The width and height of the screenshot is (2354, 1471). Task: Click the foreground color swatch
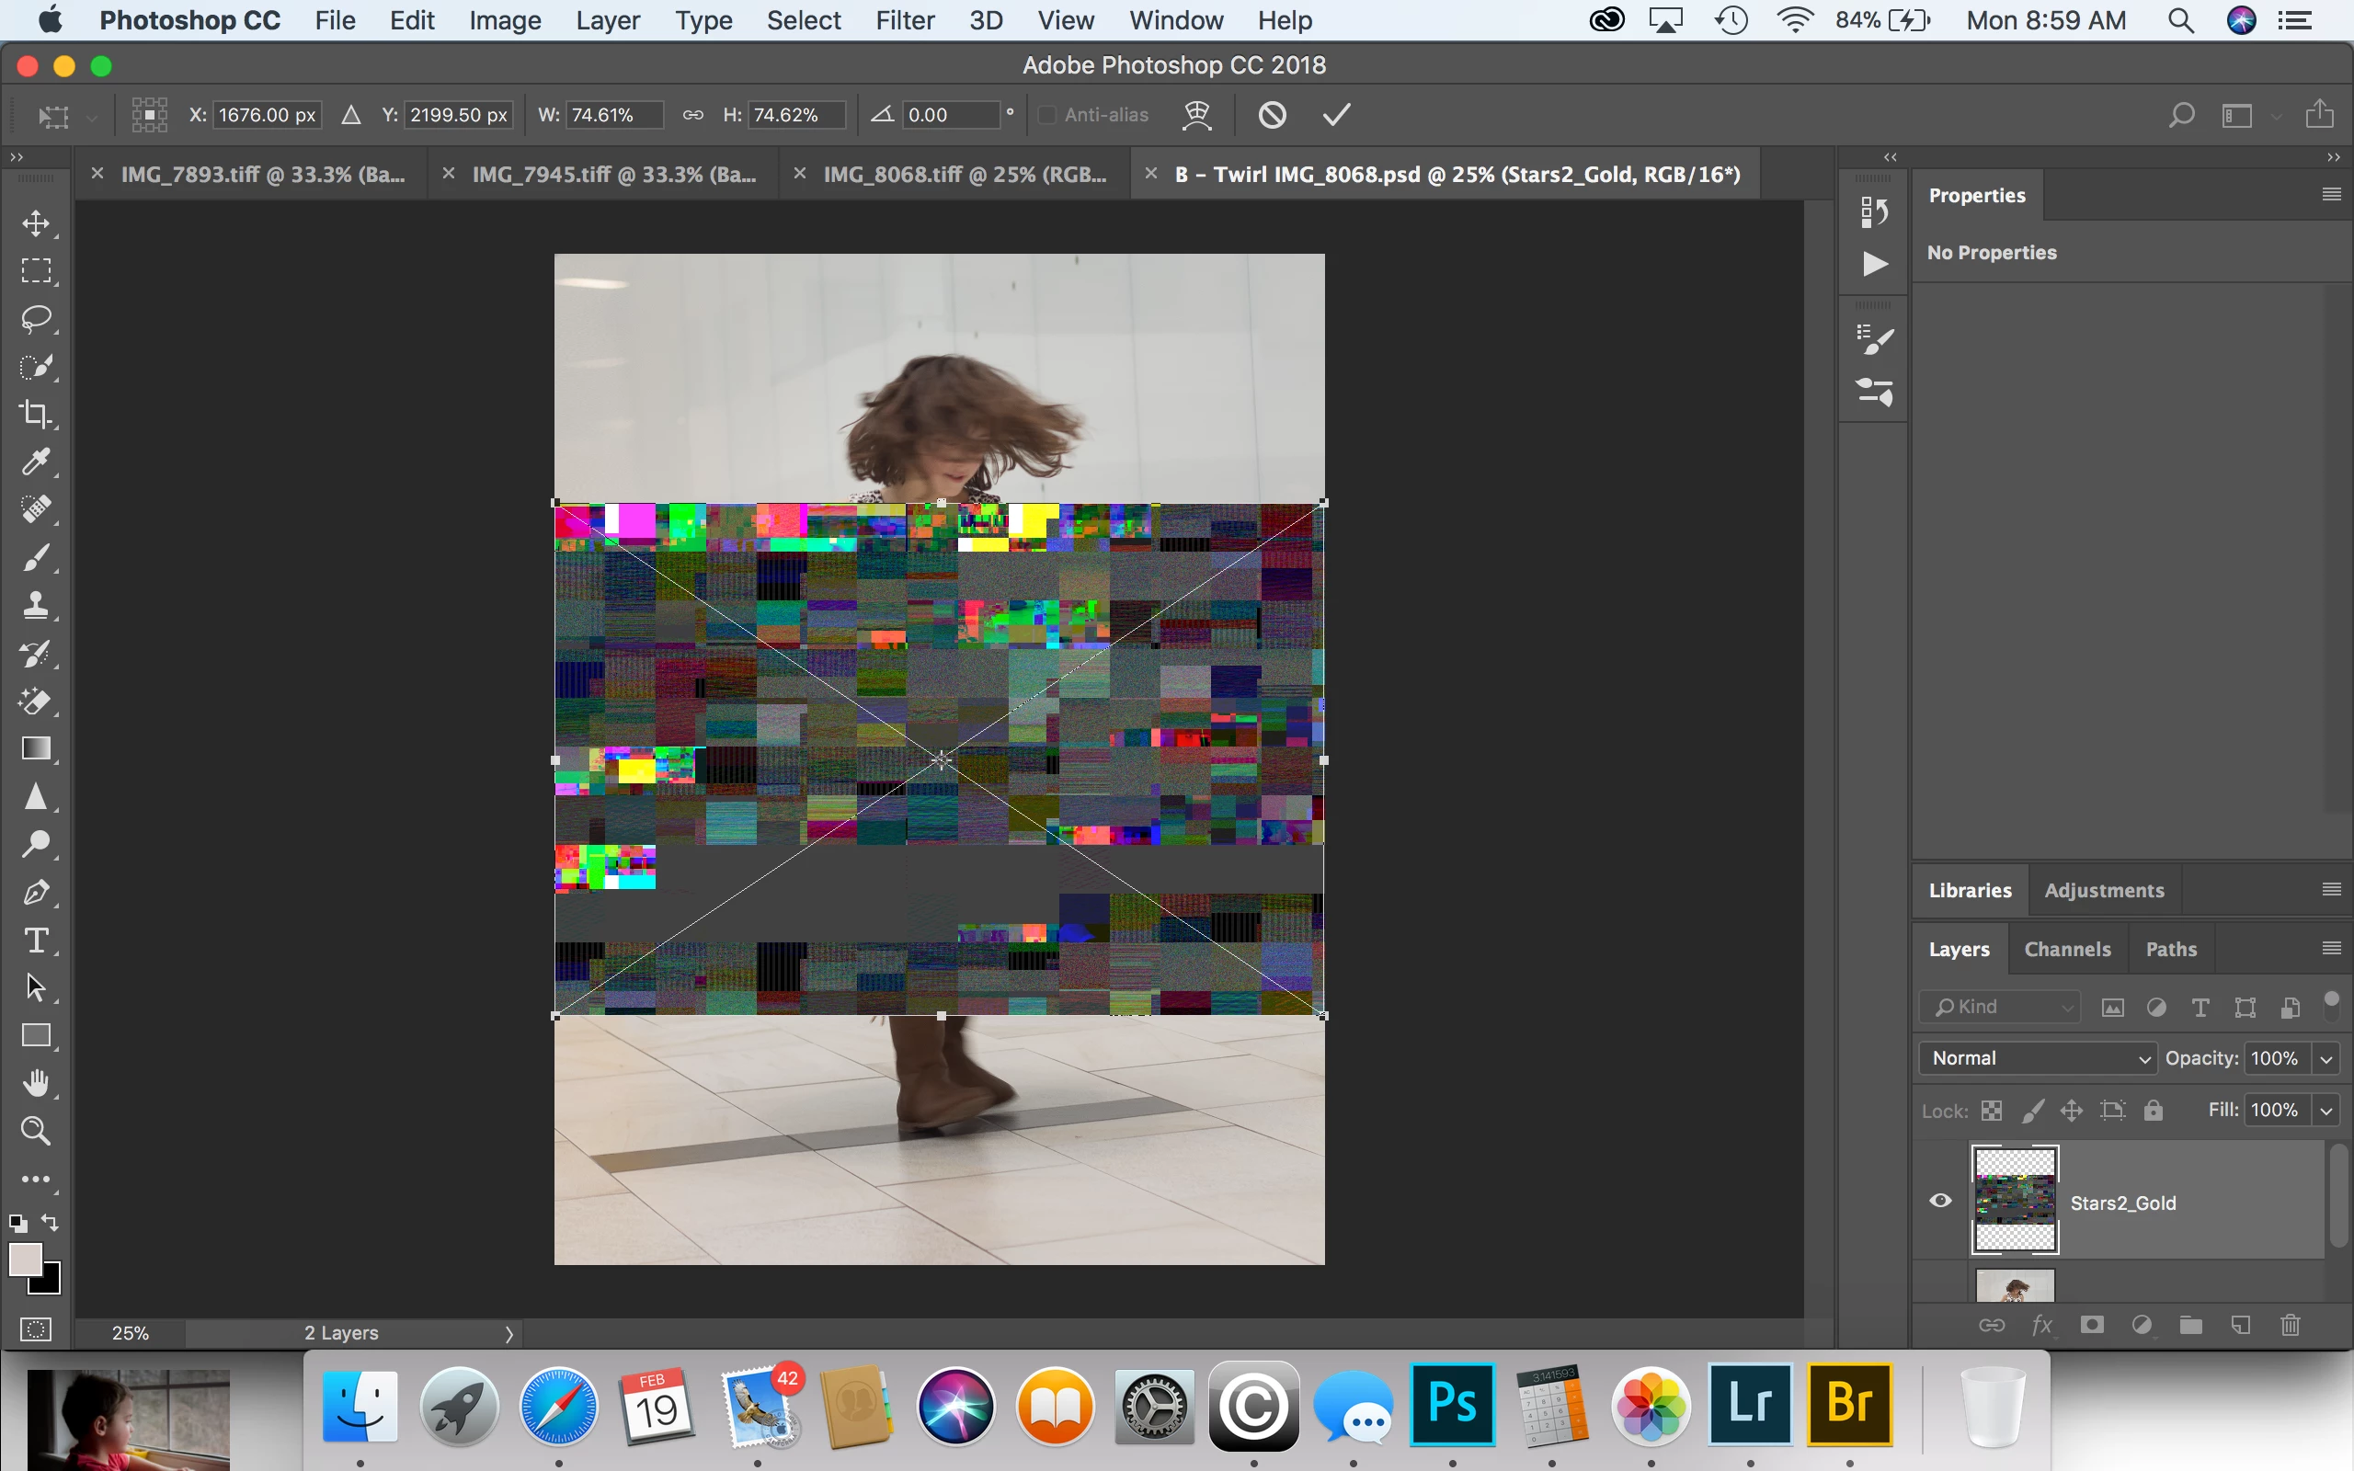pyautogui.click(x=26, y=1259)
